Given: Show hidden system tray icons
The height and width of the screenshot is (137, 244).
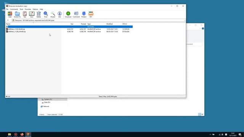Looking at the screenshot, I should [x=210, y=134].
